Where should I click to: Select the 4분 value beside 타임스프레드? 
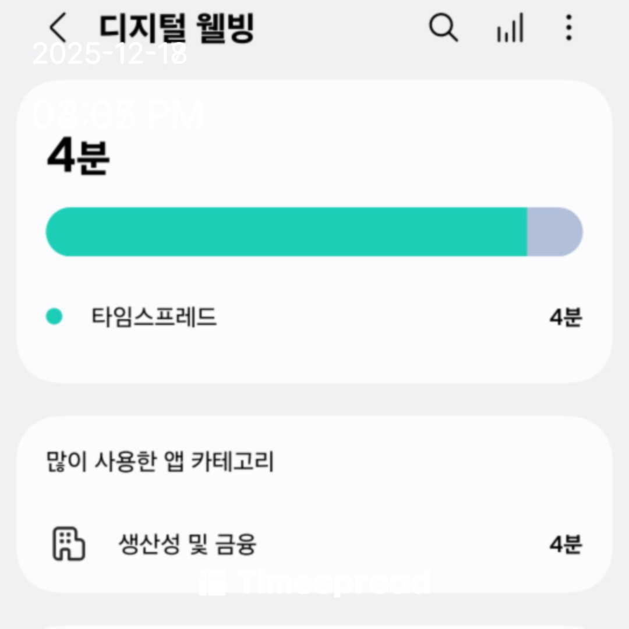click(566, 317)
